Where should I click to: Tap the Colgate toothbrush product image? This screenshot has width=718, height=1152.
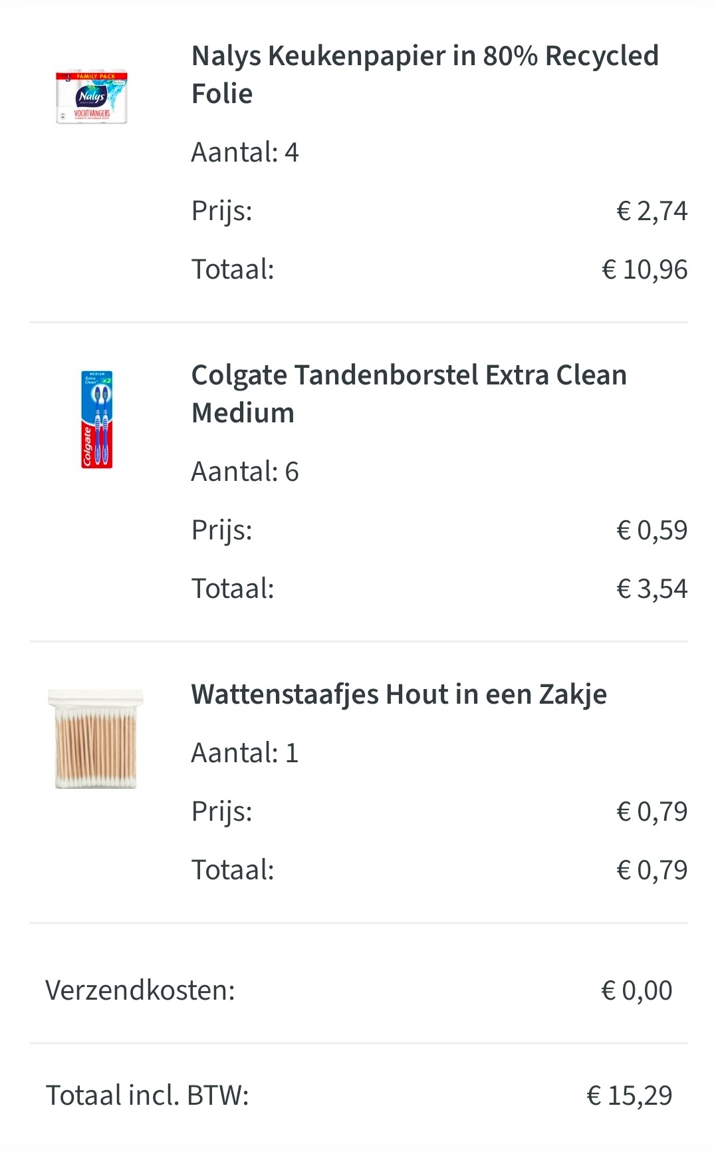click(x=96, y=419)
